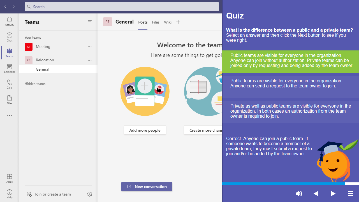Screen dimensions: 359x202
Task: Open the Help icon
Action: 10,194
